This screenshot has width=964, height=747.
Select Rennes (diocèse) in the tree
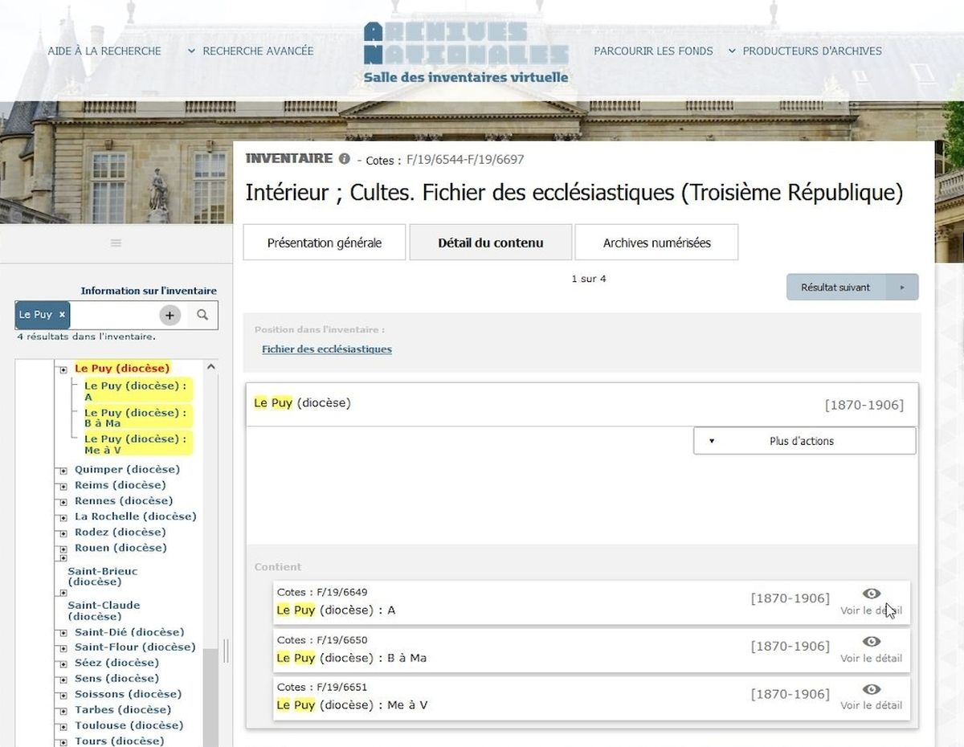point(124,500)
